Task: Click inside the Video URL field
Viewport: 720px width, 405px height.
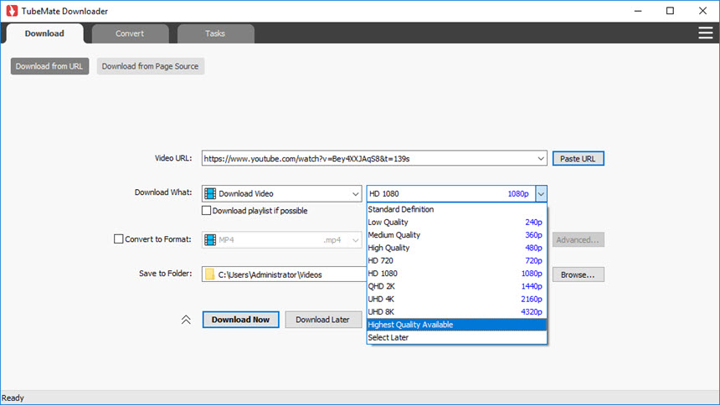Action: 368,158
